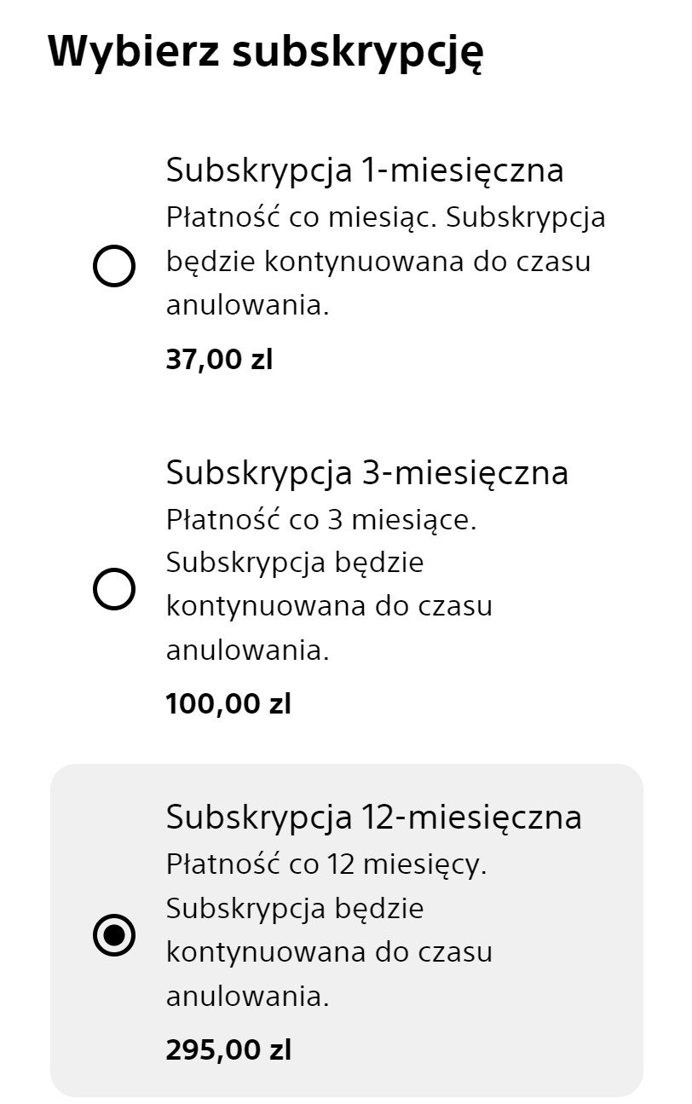This screenshot has width=692, height=1104.
Task: Click the "Subskrypcja 3-miesięczna" title
Action: tap(366, 472)
